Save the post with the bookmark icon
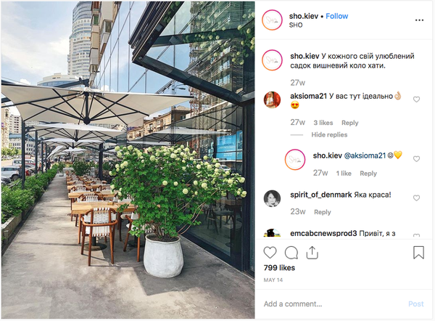This screenshot has height=321, width=435. click(x=418, y=252)
